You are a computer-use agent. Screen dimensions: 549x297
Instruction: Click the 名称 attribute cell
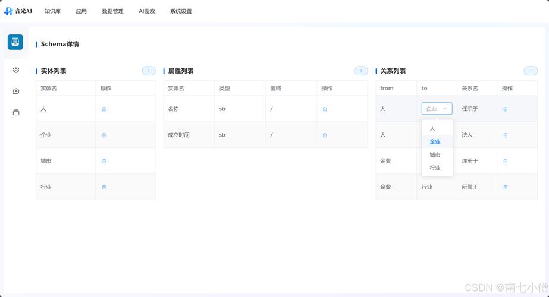(x=173, y=109)
